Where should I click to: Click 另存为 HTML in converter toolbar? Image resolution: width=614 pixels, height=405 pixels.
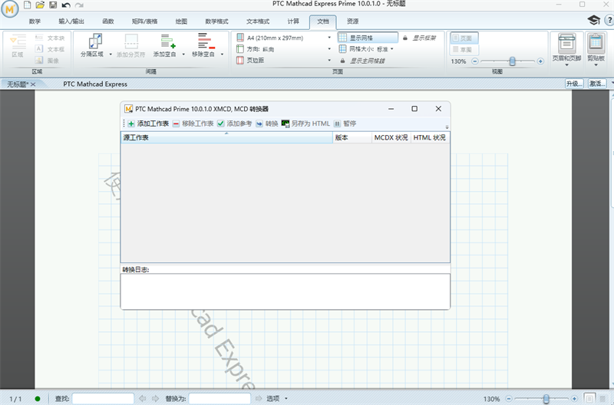pyautogui.click(x=305, y=123)
